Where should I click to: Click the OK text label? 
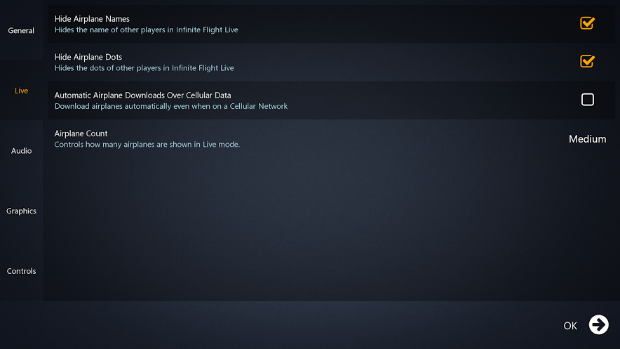(x=570, y=326)
